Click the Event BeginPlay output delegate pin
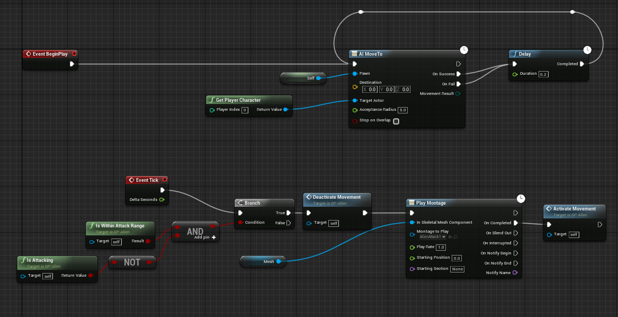 point(74,54)
